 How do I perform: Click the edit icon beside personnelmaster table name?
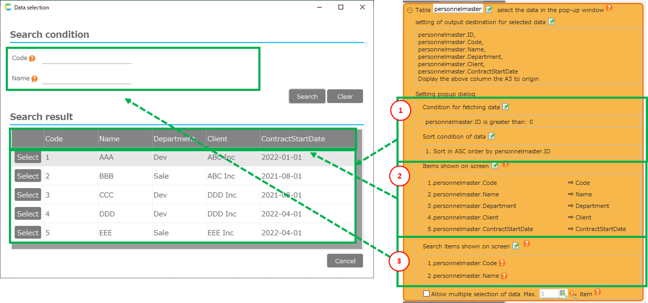(x=489, y=9)
